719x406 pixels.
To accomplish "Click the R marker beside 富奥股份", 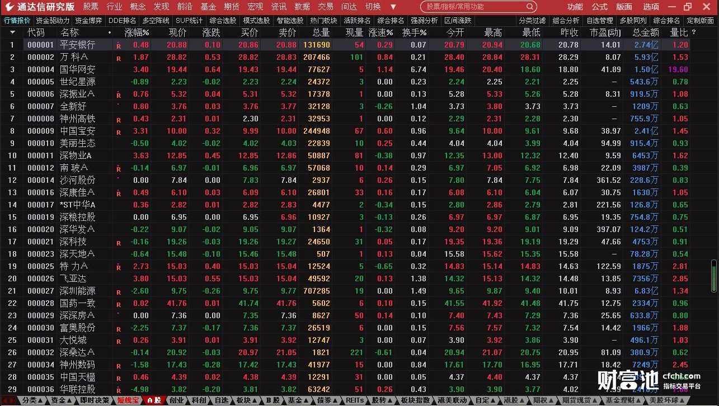I will click(x=119, y=328).
